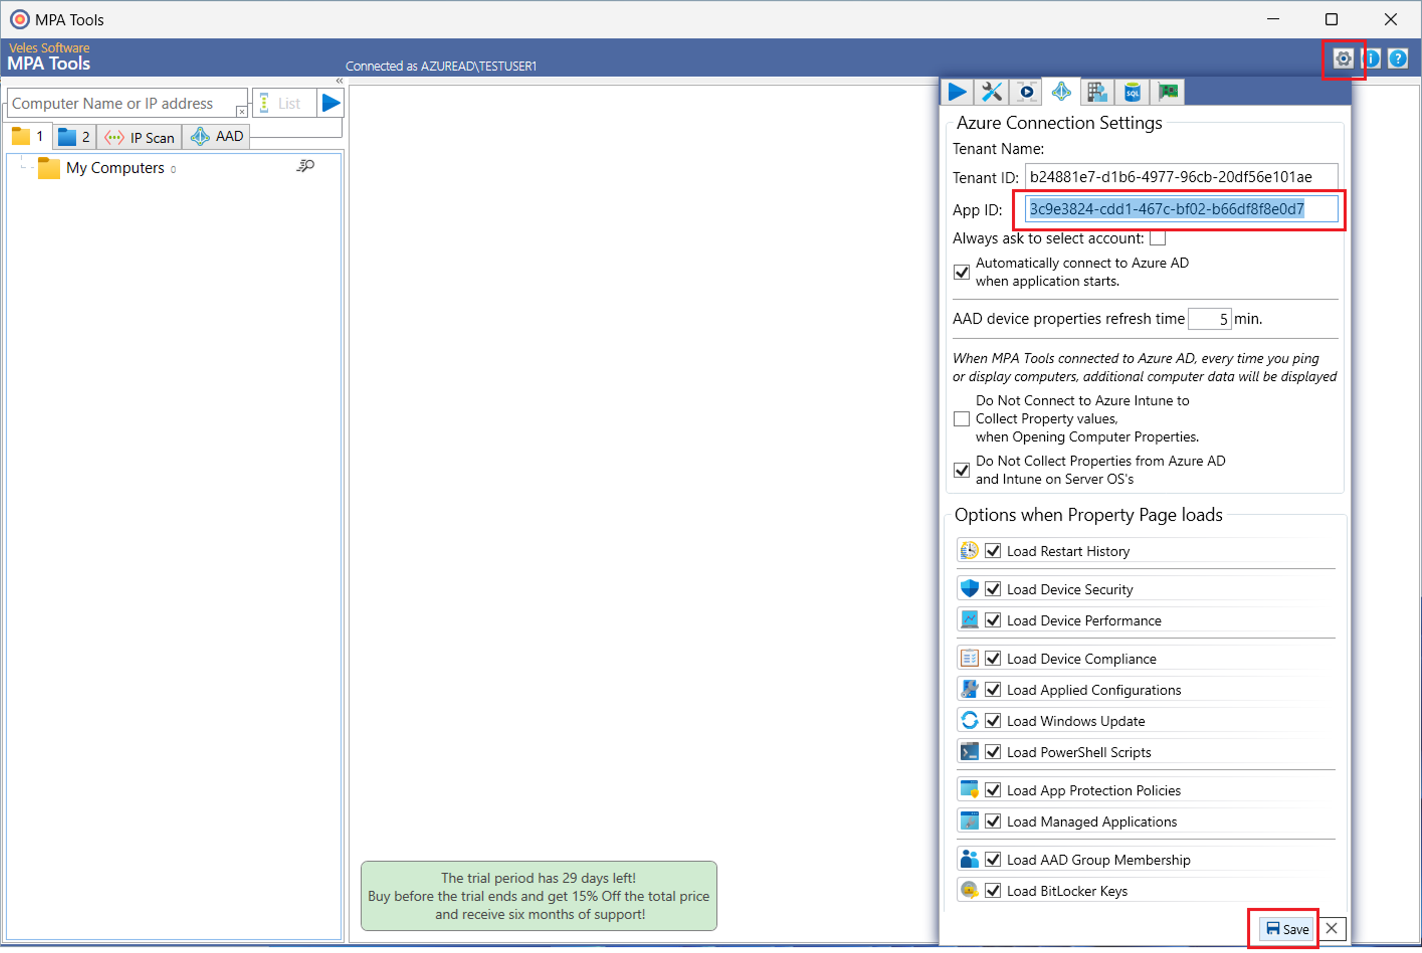Click the blue Go arrow next to List

coord(331,103)
